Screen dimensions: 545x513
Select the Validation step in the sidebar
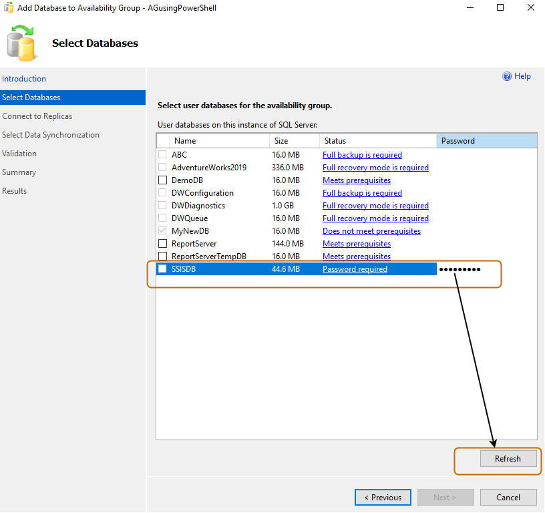[x=19, y=153]
